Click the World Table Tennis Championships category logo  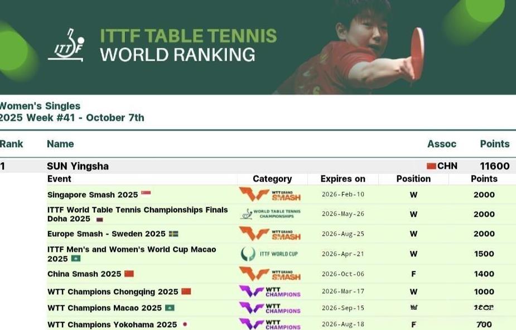pyautogui.click(x=270, y=214)
